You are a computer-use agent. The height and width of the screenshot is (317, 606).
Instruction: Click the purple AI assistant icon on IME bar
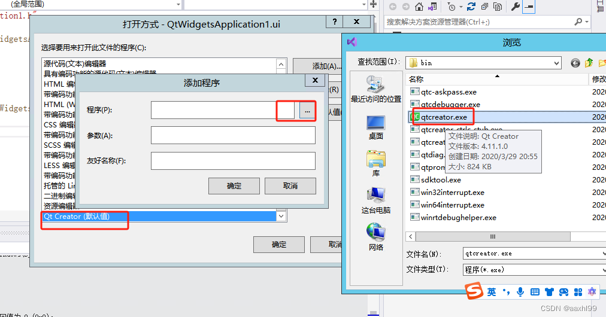[x=592, y=291]
